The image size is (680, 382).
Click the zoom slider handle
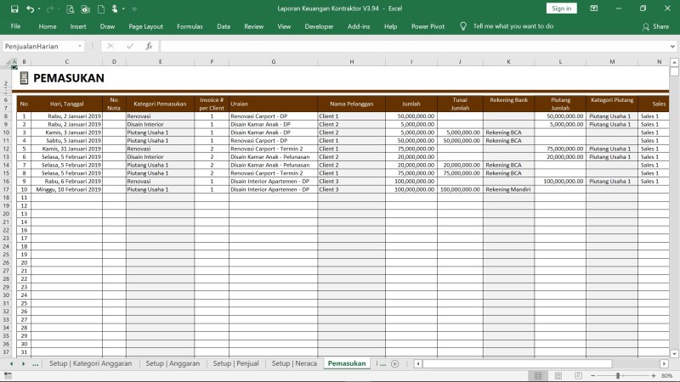point(618,375)
